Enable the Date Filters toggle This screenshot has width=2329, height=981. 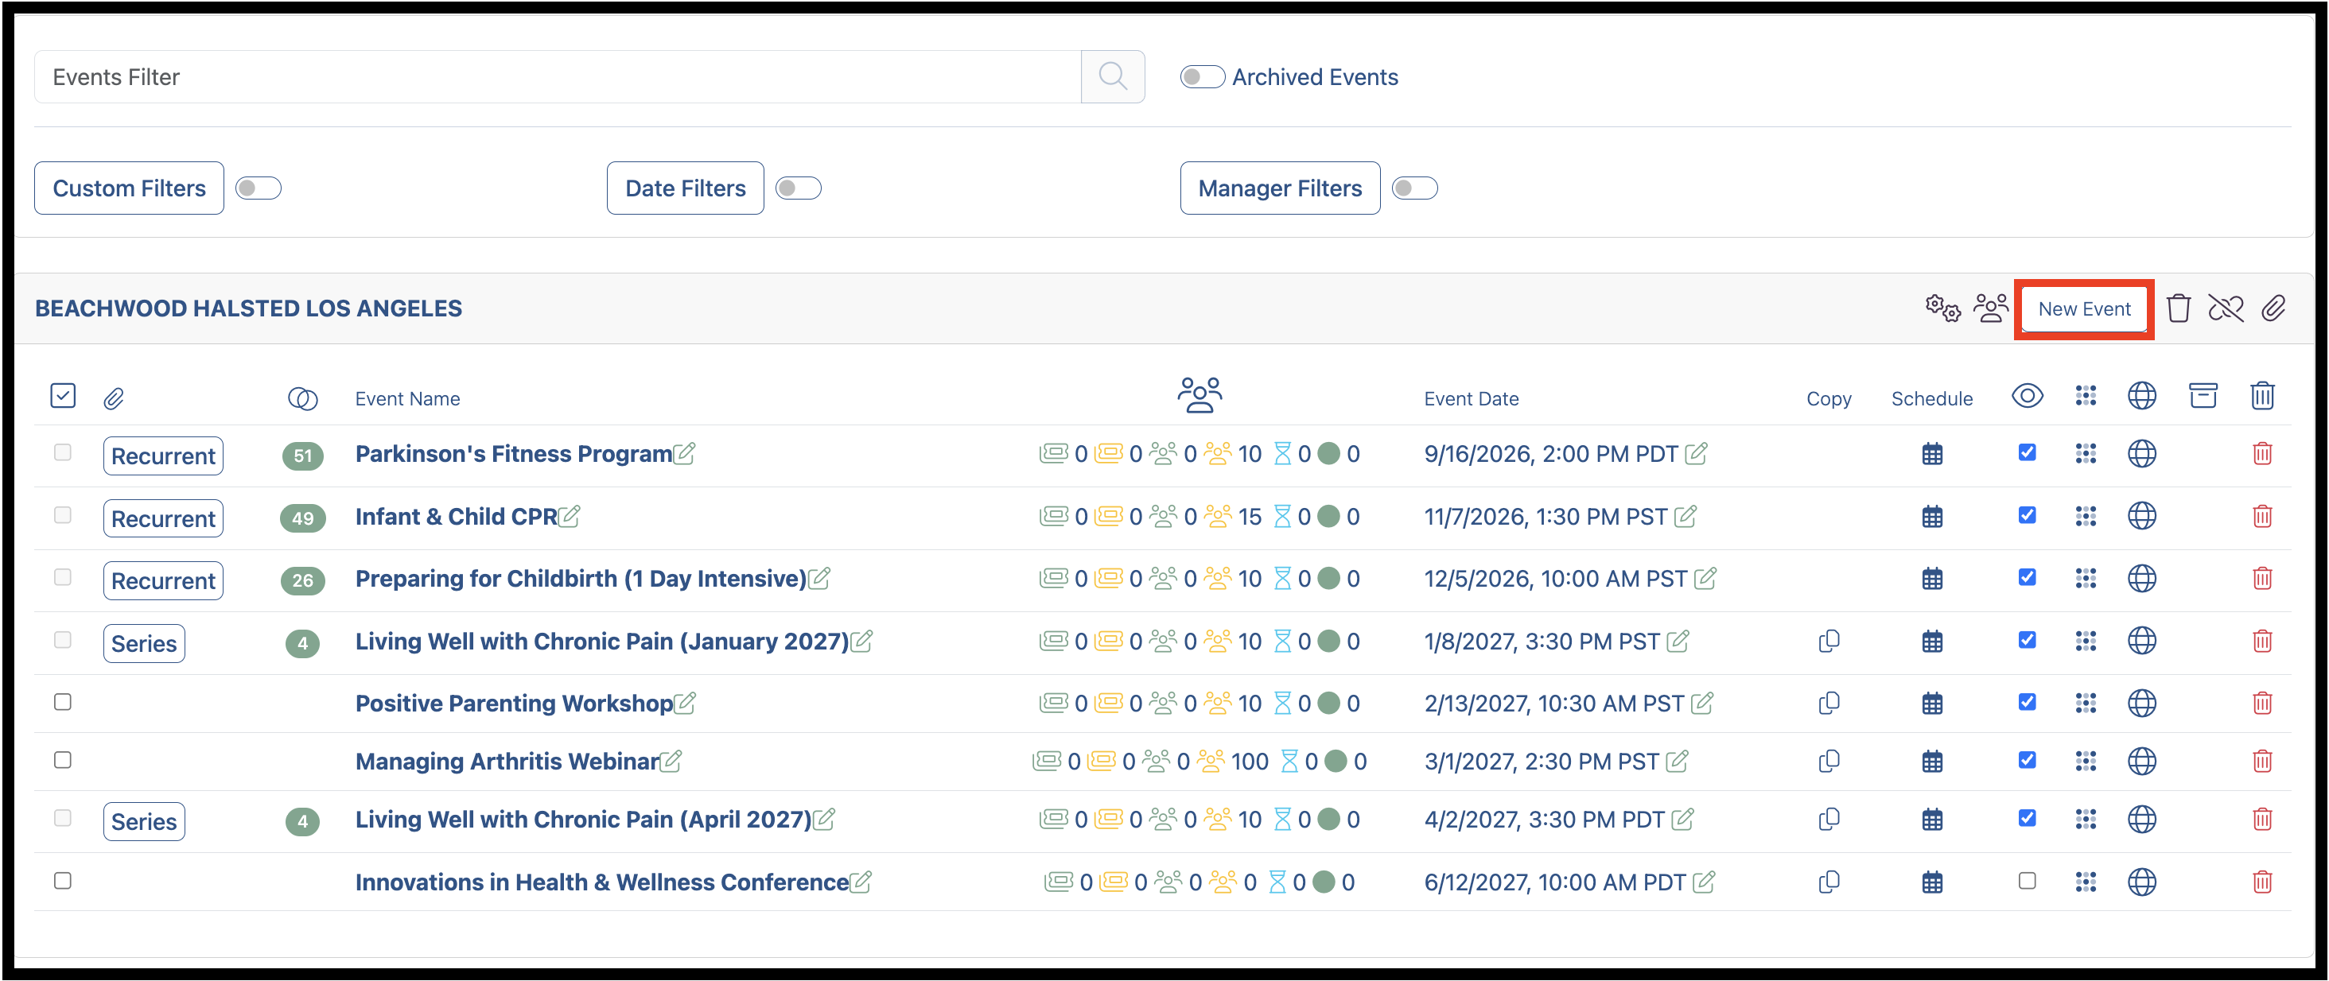[799, 188]
